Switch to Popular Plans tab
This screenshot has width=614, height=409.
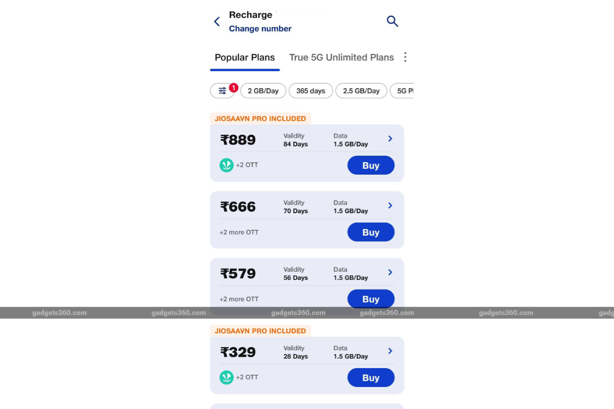coord(245,57)
